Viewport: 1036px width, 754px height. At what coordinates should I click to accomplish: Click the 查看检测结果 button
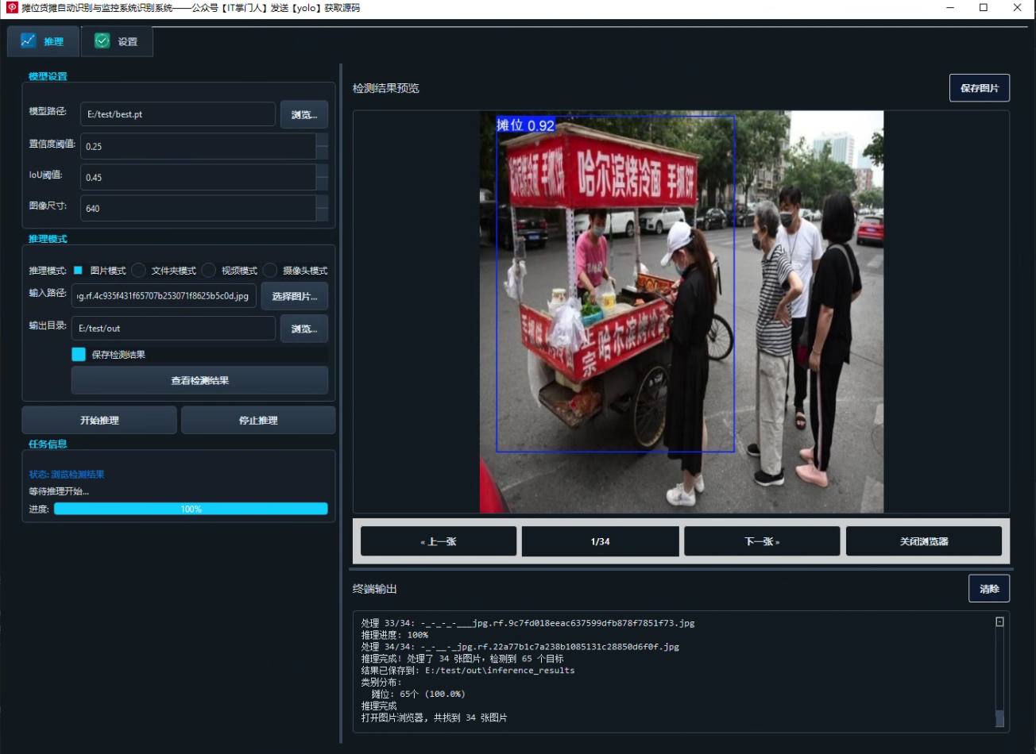(199, 380)
